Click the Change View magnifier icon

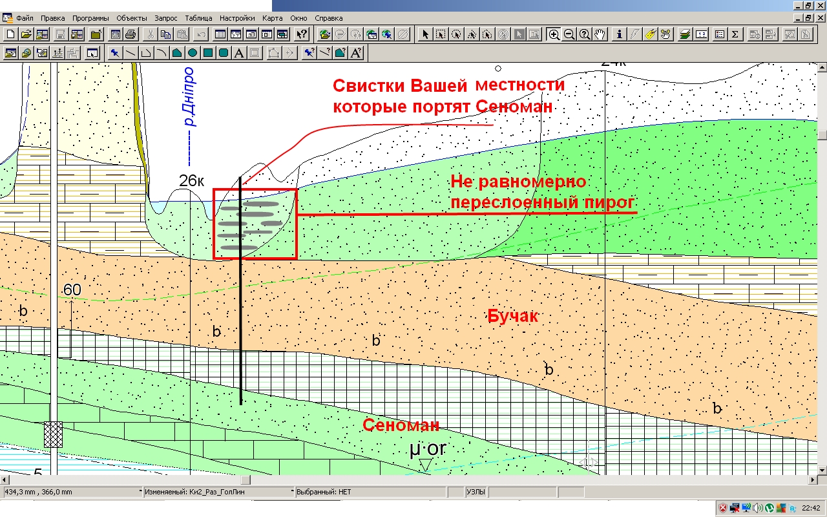coord(585,34)
